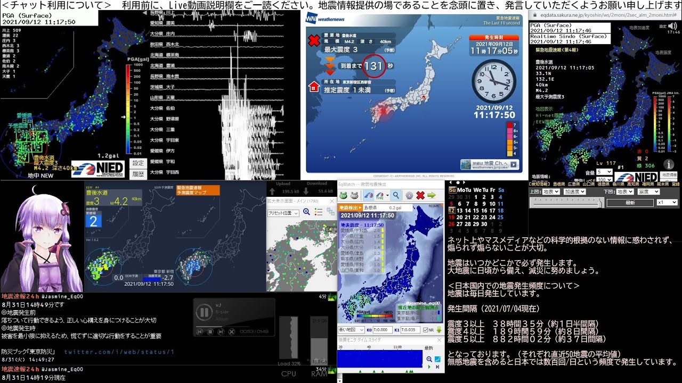Open EqWatch settings gear icon
Screen dimensions: 682x383
[x=409, y=195]
